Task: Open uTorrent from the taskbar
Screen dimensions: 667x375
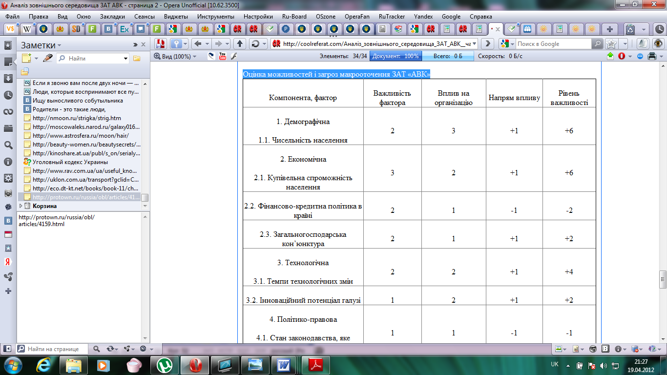Action: click(x=165, y=365)
